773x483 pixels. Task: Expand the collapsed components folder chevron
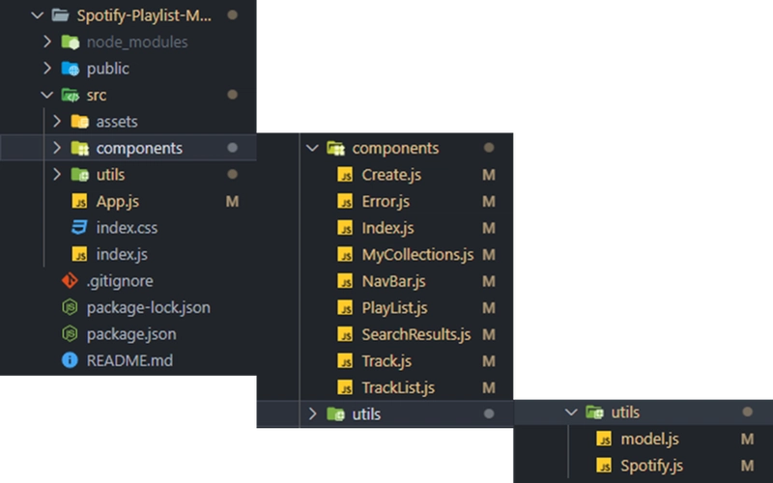57,148
